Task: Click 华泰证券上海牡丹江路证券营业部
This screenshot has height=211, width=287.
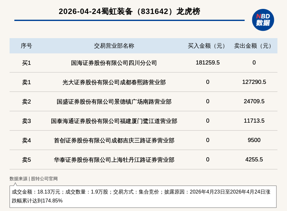Action: click(114, 160)
